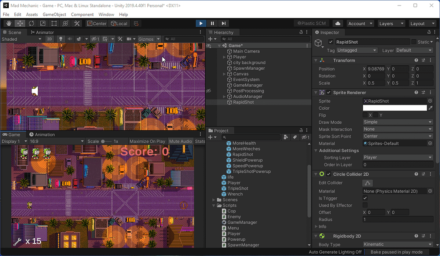Select Player in the Hierarchy

pos(240,57)
